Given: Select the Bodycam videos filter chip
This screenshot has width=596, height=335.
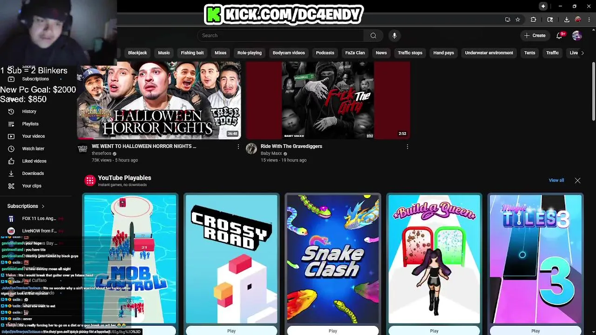Looking at the screenshot, I should coord(289,53).
